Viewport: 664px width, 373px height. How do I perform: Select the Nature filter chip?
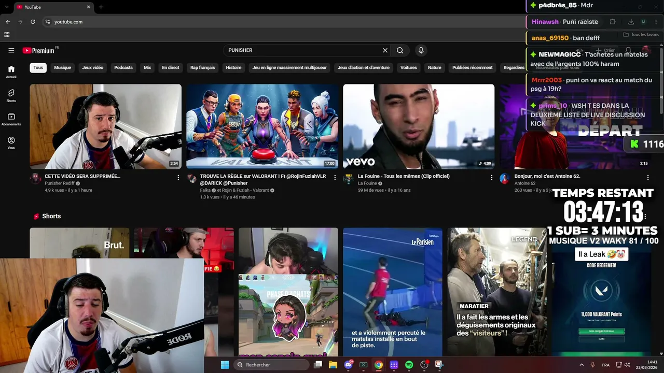click(x=435, y=67)
